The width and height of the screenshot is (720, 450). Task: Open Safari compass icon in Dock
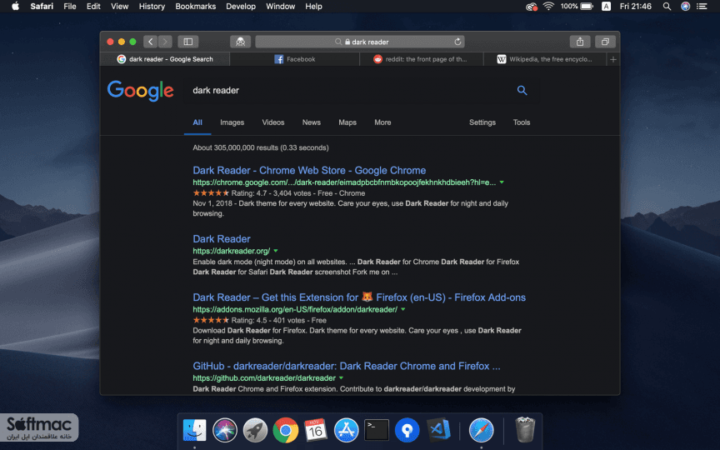[x=481, y=430]
